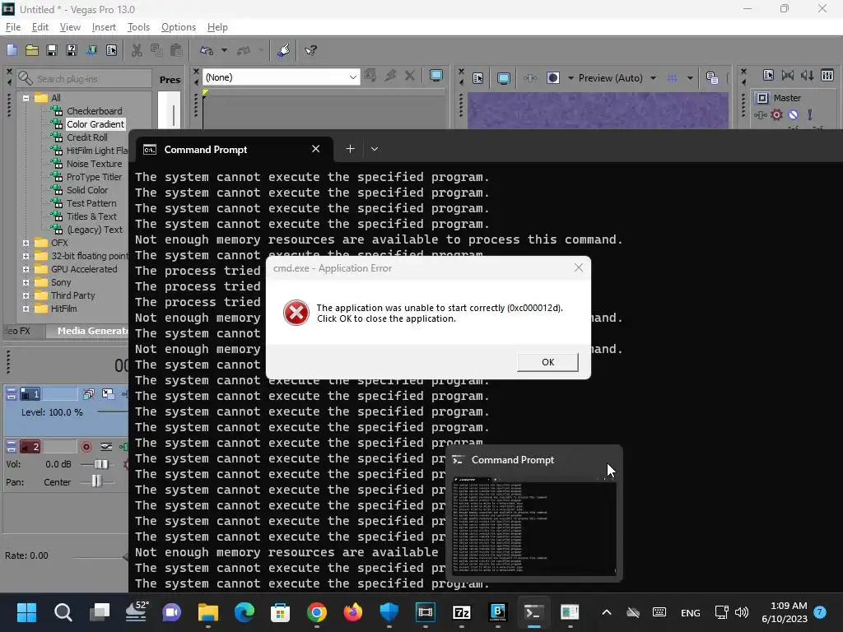
Task: Click the Split screen view icon in preview
Action: point(553,78)
